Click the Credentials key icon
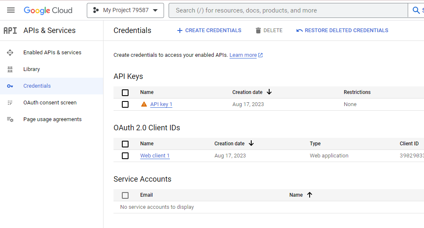The image size is (424, 228). click(x=10, y=86)
